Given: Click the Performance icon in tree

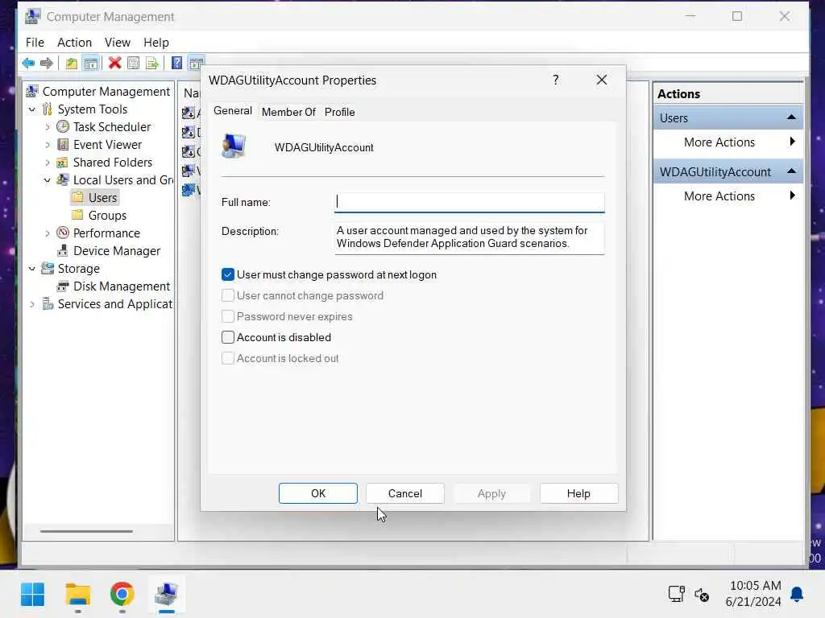Looking at the screenshot, I should 63,233.
